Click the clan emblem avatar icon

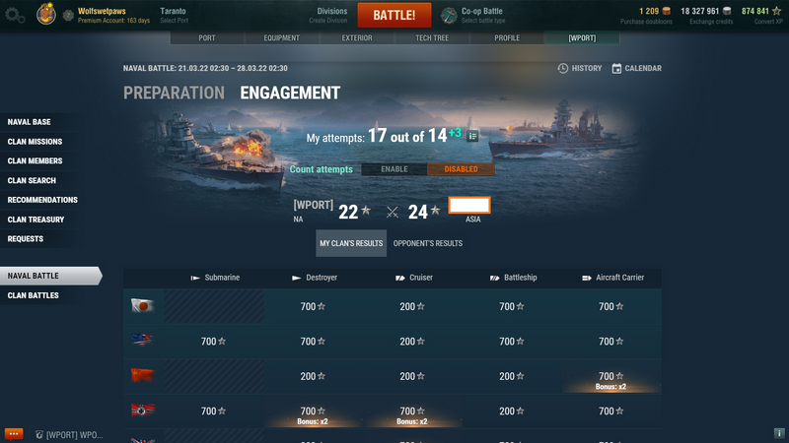pyautogui.click(x=45, y=14)
